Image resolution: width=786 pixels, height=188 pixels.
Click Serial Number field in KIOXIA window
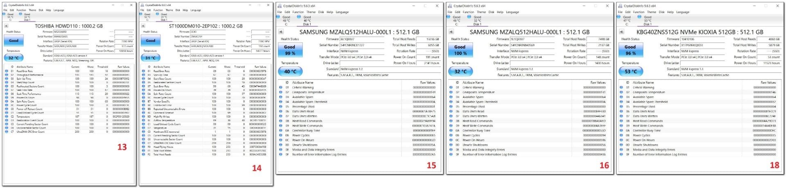[702, 45]
